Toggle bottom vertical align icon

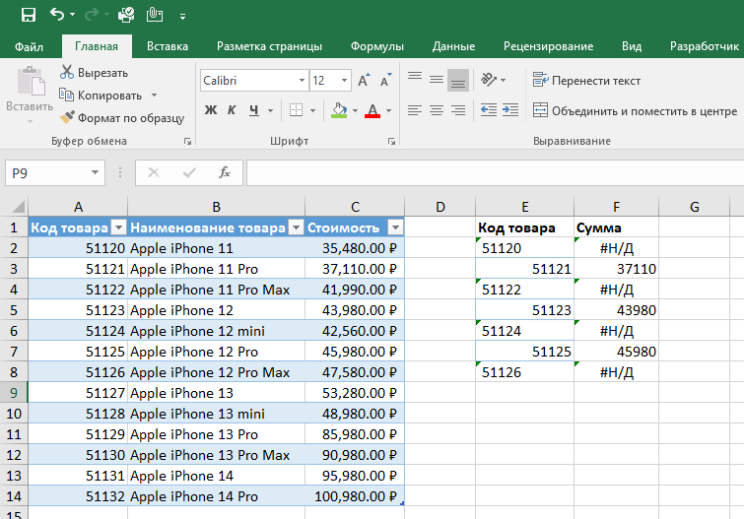(x=458, y=80)
